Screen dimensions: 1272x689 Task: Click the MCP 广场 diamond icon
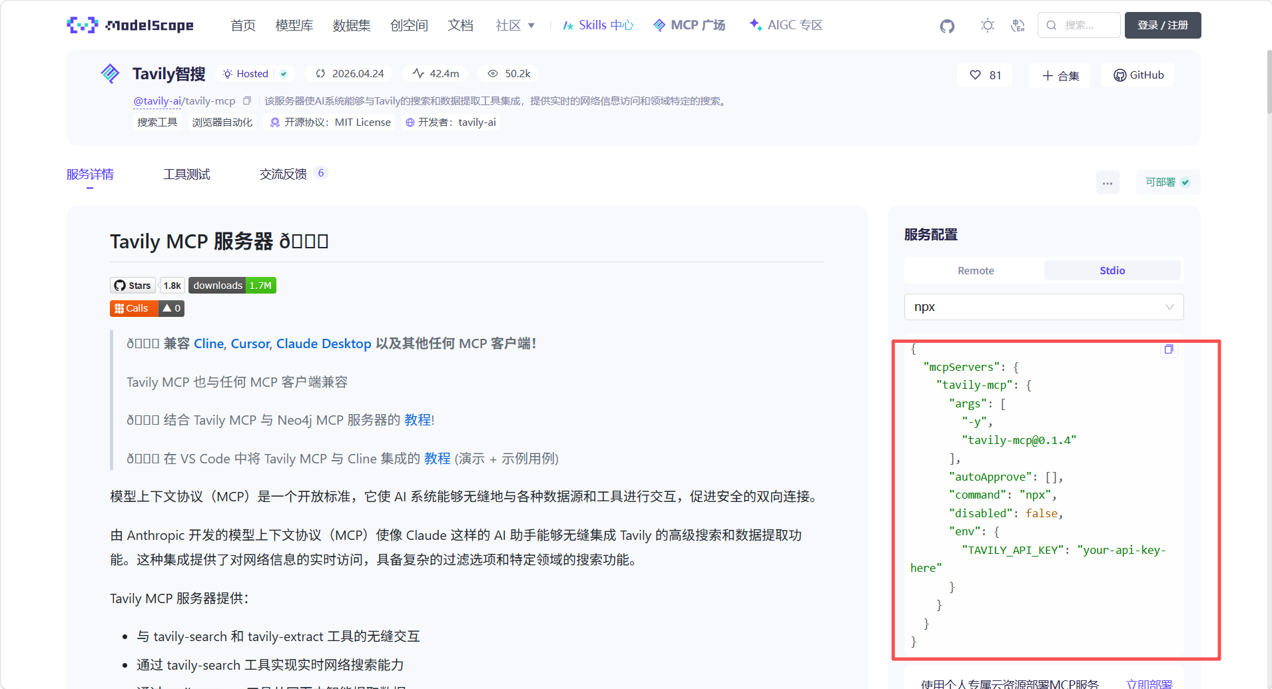(659, 25)
